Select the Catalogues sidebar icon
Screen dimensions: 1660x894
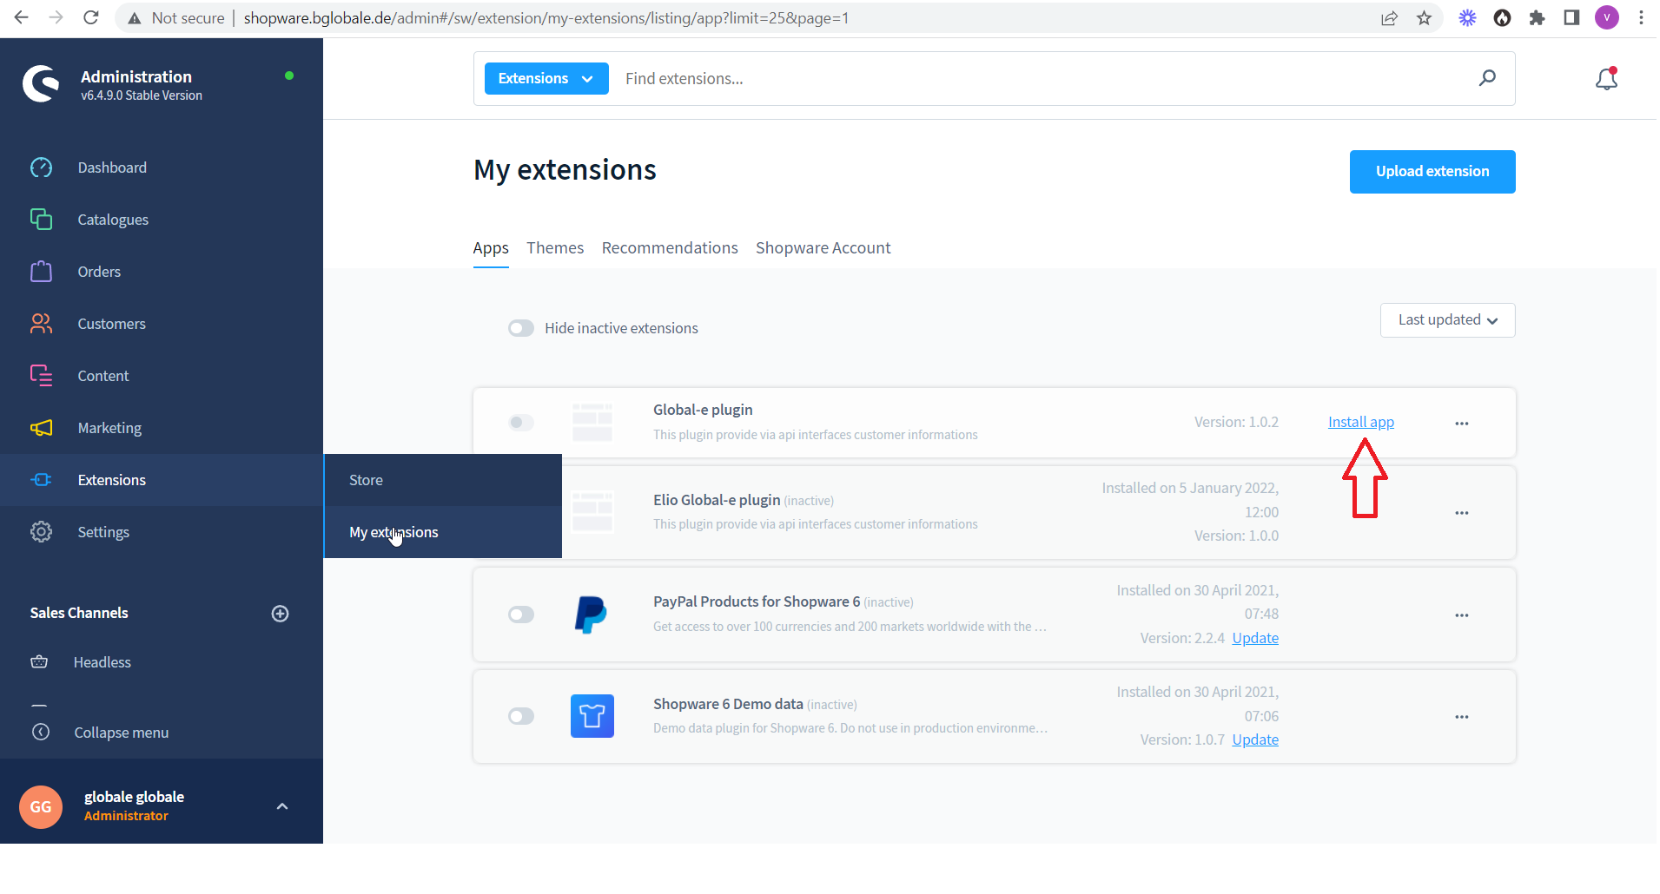pos(41,219)
